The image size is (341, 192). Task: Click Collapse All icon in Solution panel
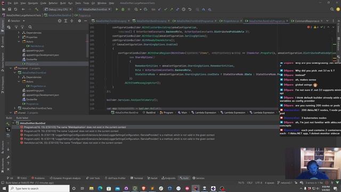click(72, 21)
